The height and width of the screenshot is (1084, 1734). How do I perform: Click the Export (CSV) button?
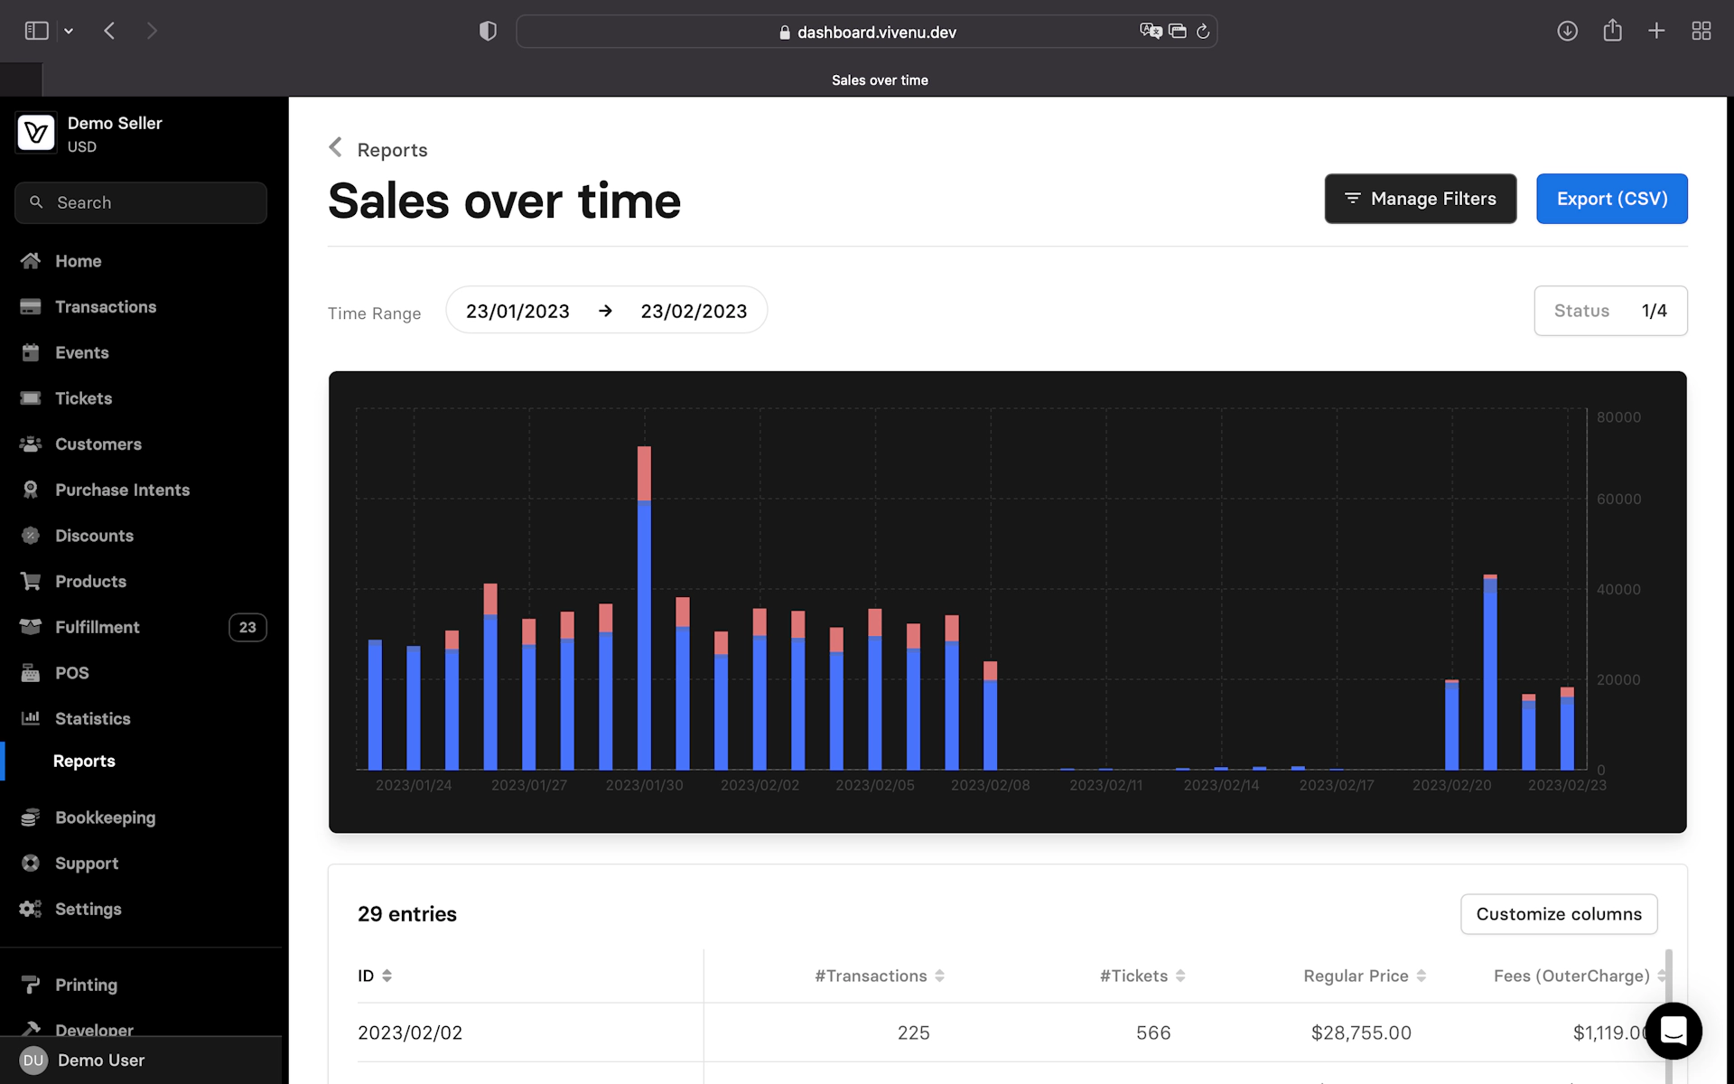tap(1611, 199)
